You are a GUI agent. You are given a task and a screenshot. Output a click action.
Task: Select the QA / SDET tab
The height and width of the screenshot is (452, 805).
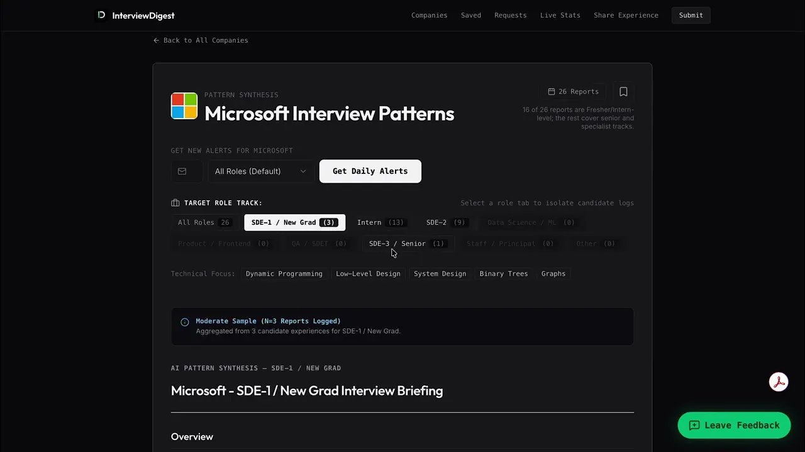(319, 244)
